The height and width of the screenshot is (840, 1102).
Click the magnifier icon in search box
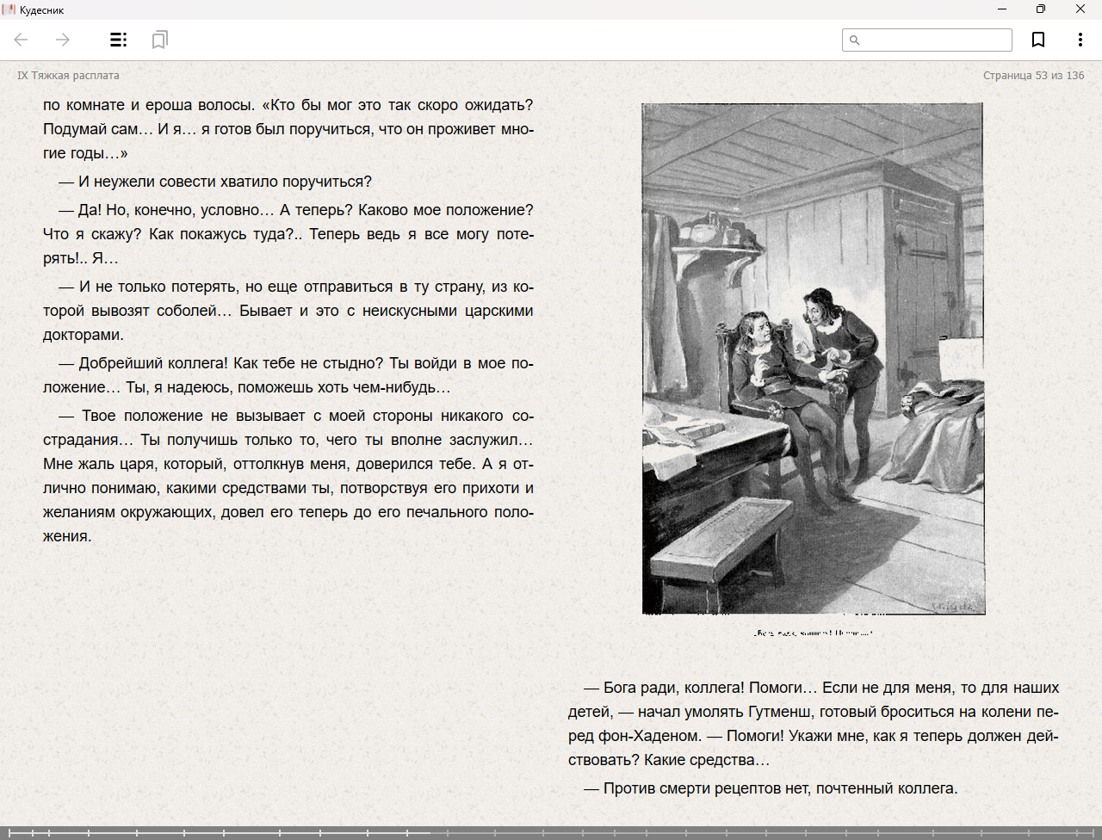tap(854, 40)
